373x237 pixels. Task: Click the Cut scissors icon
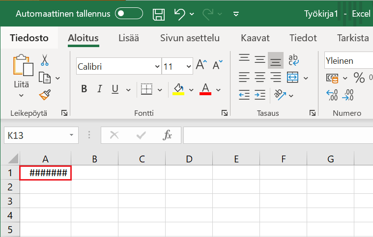[45, 60]
